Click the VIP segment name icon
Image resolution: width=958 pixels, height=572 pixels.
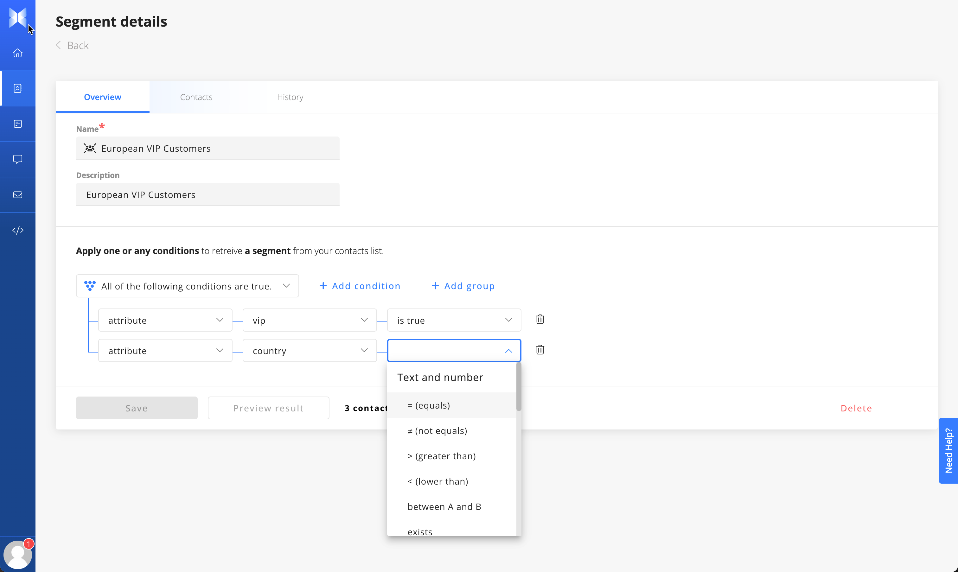(91, 149)
